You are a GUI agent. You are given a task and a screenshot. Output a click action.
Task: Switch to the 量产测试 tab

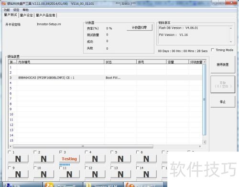click(11, 15)
